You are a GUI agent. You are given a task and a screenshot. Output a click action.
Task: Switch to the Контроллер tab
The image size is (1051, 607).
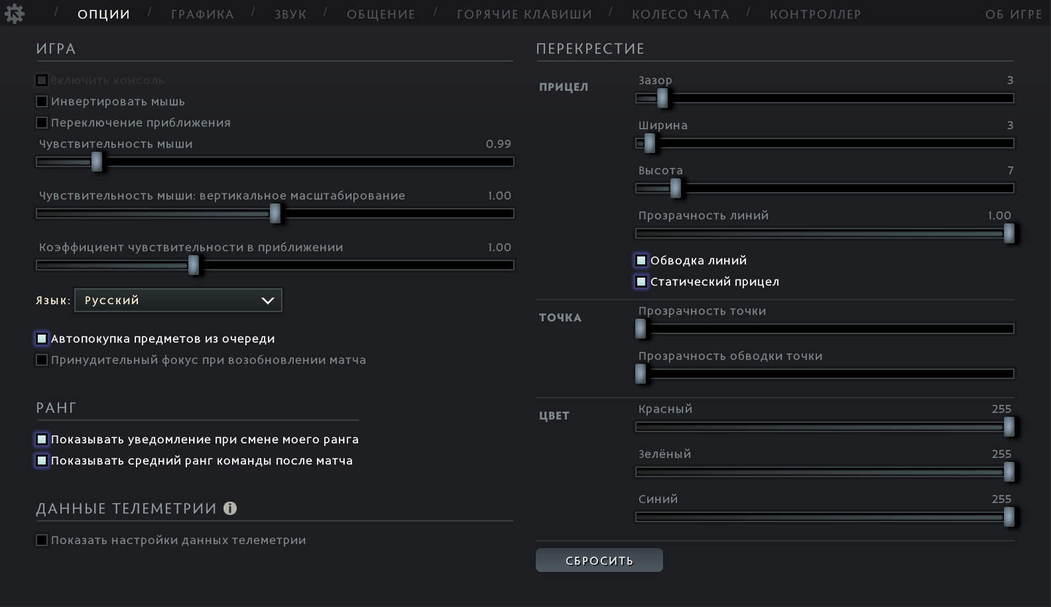(815, 14)
